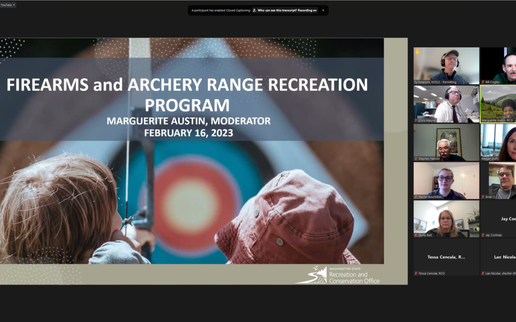Select Rachel Bouchillon's video tile
Screen dimensions: 516x322
point(447,180)
